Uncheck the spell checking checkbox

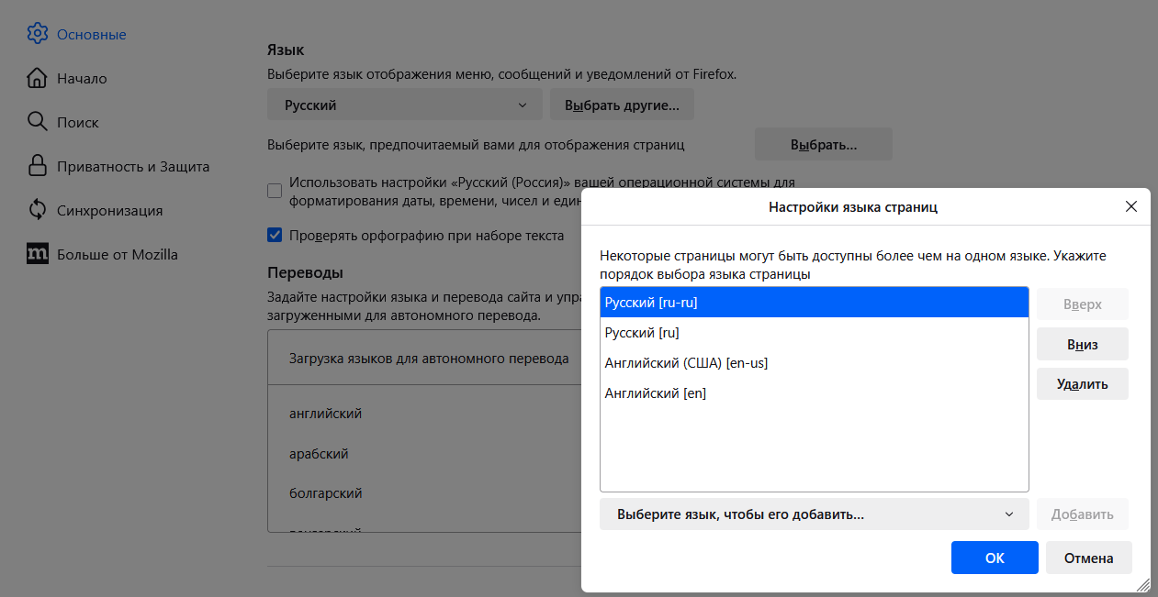[x=275, y=235]
